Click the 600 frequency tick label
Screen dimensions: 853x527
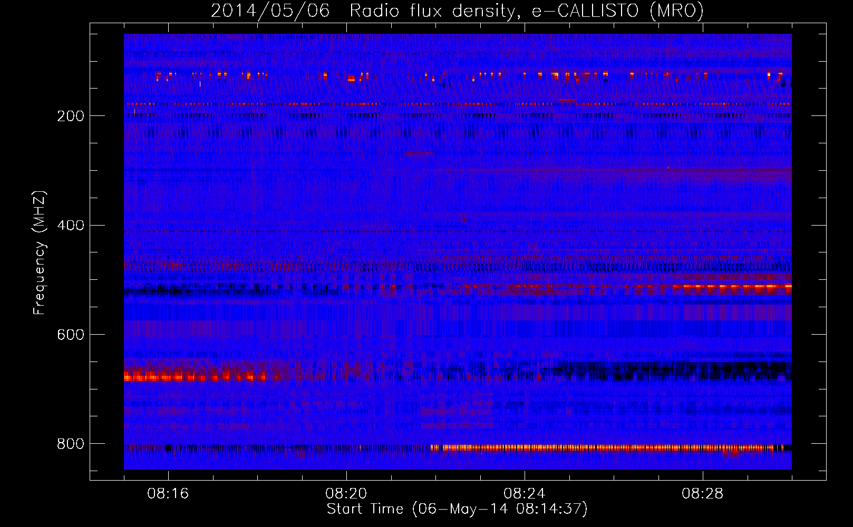pos(71,335)
